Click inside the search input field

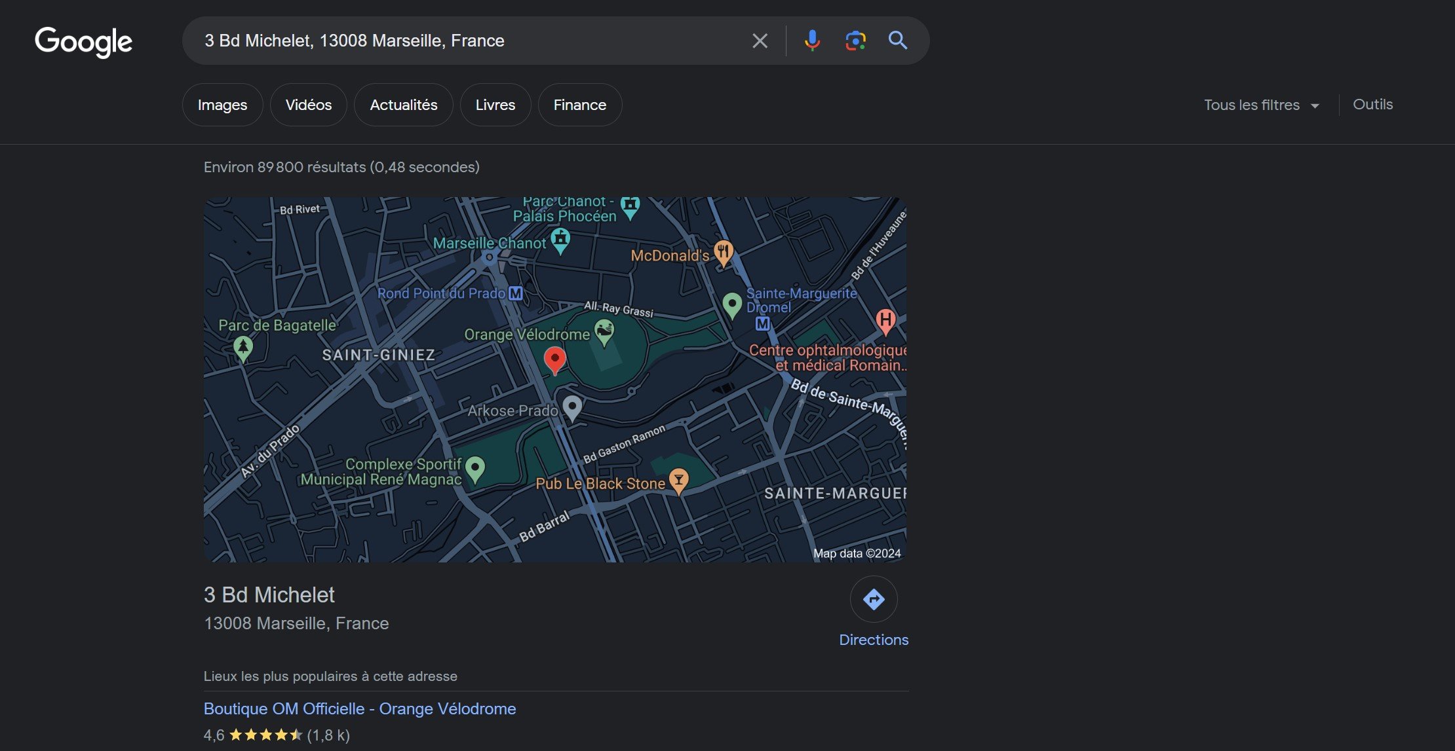click(x=459, y=40)
